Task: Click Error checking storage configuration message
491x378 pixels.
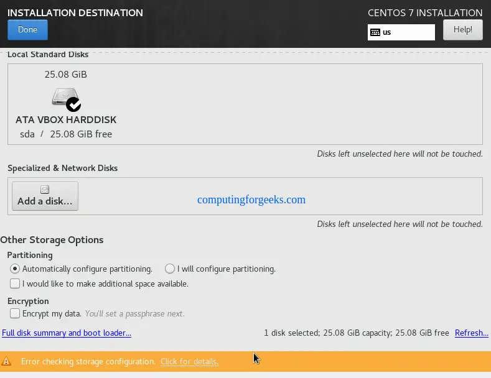Action: pos(88,361)
